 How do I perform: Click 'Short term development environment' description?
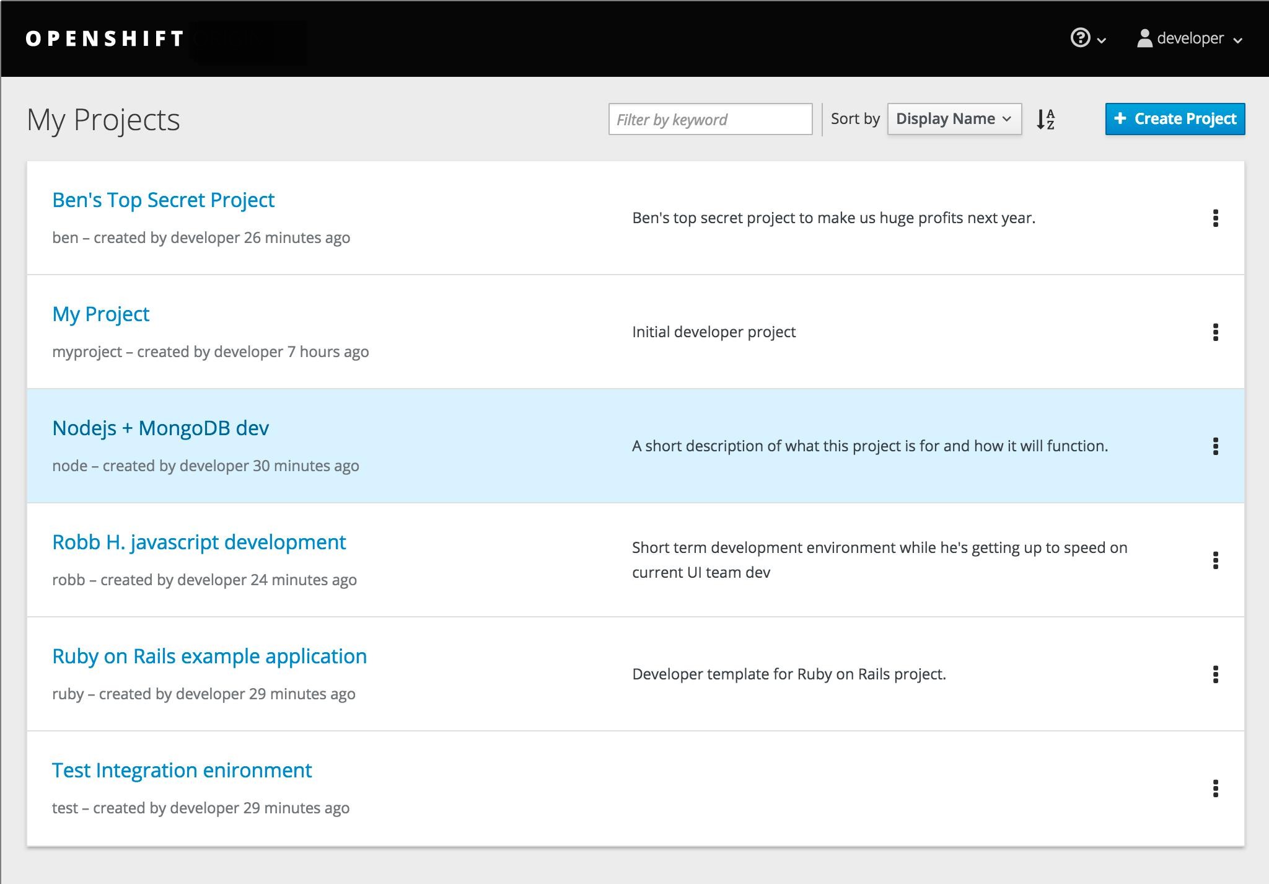(880, 560)
